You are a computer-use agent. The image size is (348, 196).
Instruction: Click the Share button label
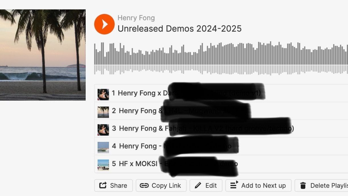coord(119,186)
